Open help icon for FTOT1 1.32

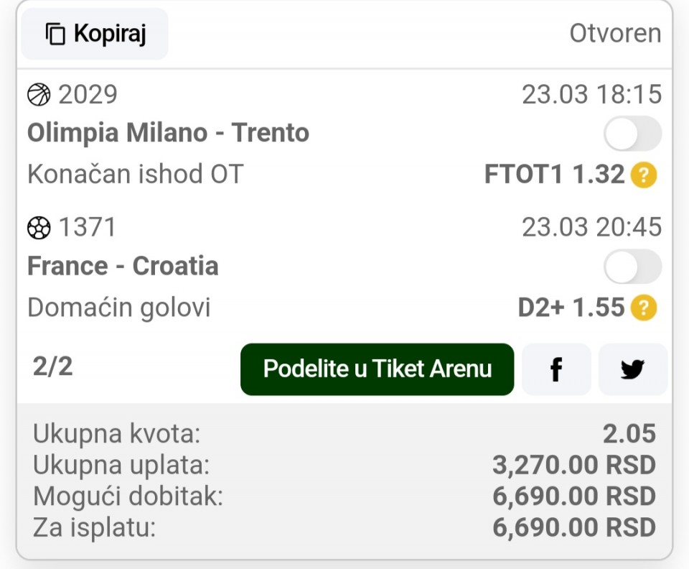(x=644, y=175)
